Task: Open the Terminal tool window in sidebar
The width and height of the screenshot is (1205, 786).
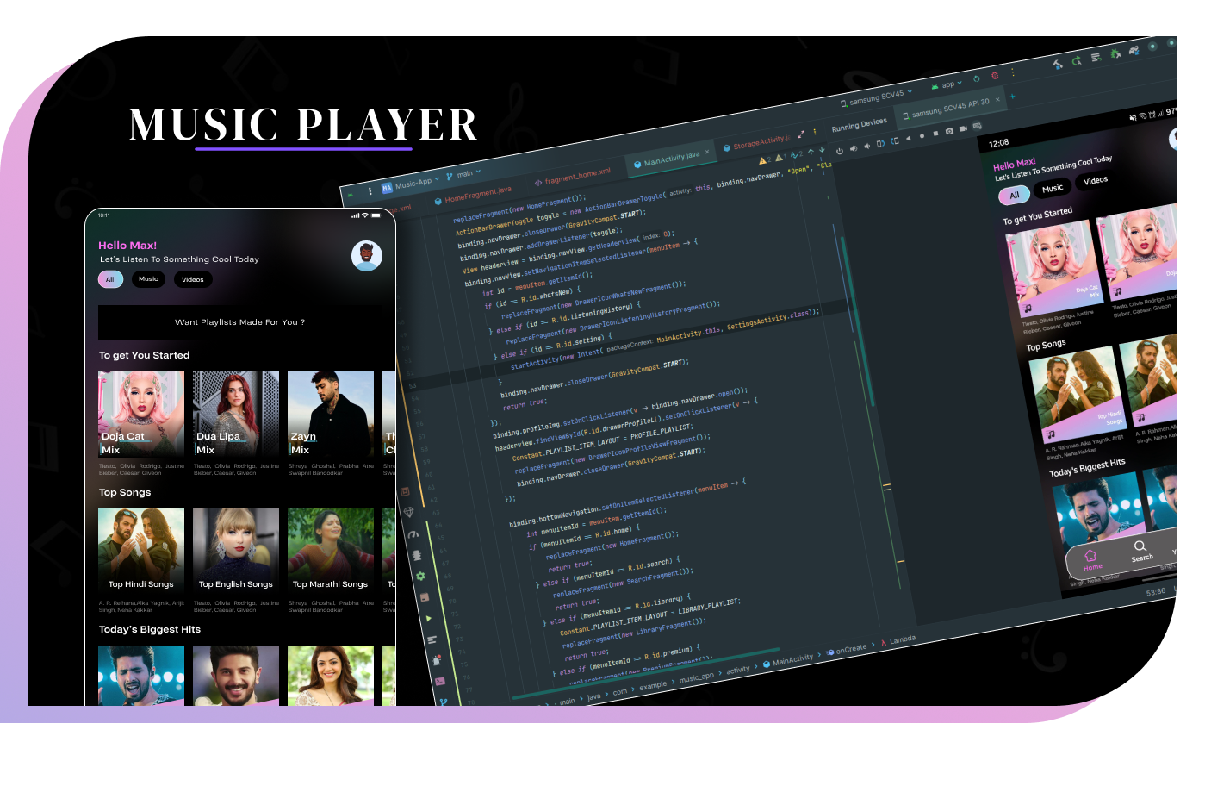Action: point(439,682)
